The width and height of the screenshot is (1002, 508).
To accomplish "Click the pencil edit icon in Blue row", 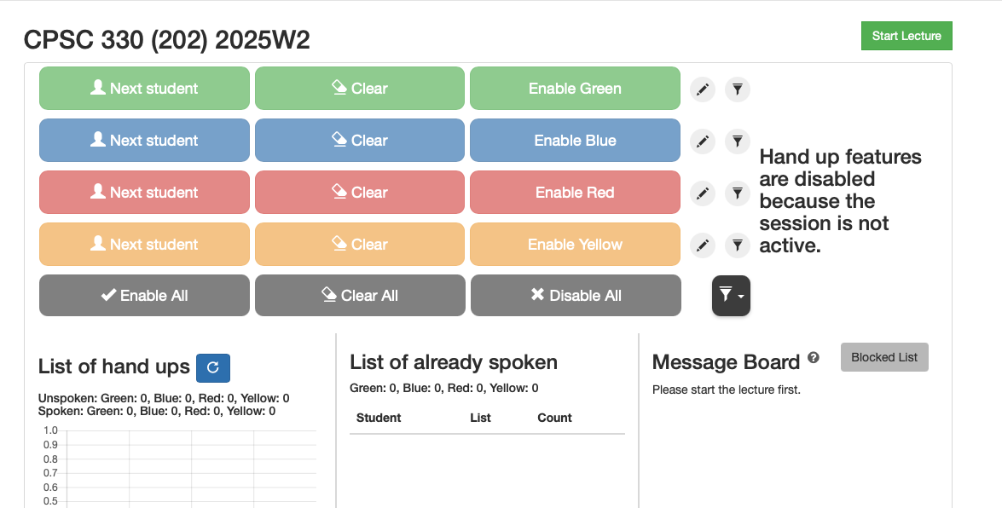I will tap(702, 141).
